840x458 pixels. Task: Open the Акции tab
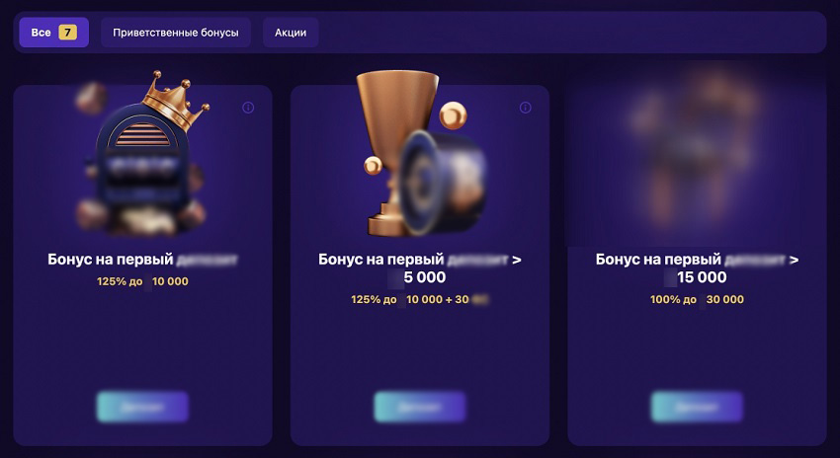pyautogui.click(x=291, y=33)
